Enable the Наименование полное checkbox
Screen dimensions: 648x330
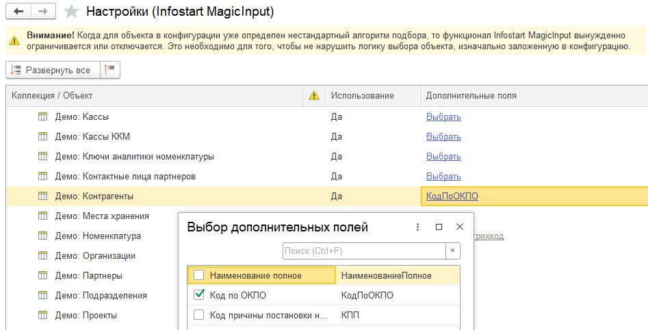coord(199,275)
